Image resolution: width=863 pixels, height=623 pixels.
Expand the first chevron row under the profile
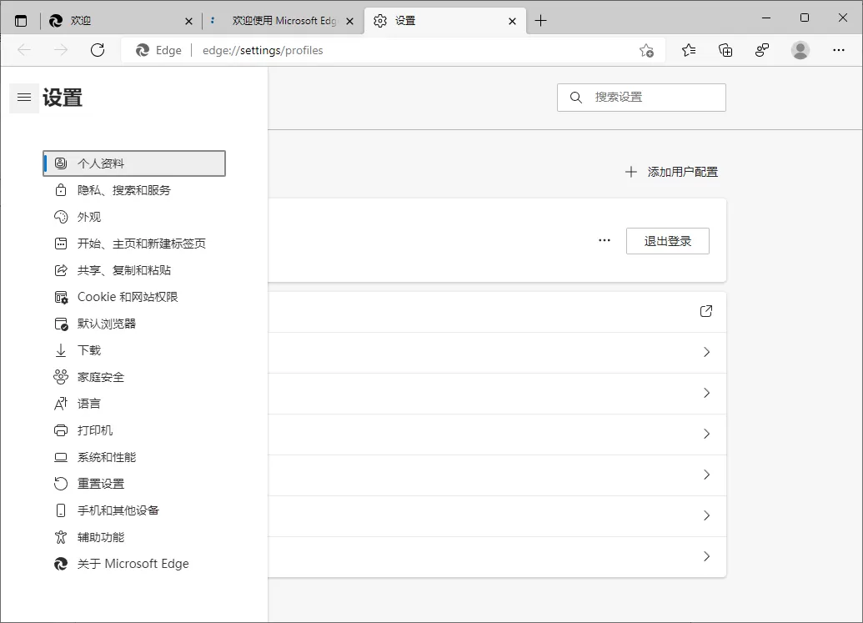(x=706, y=352)
